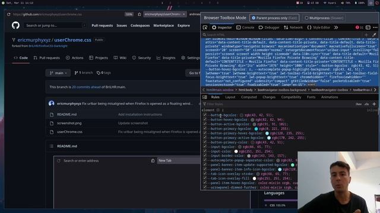Open the main branch dropdown
The height and width of the screenshot is (213, 380).
tap(58, 73)
